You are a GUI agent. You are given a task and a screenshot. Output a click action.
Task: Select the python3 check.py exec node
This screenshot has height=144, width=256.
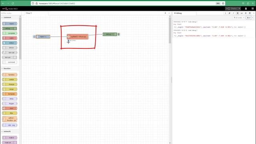pyautogui.click(x=78, y=36)
